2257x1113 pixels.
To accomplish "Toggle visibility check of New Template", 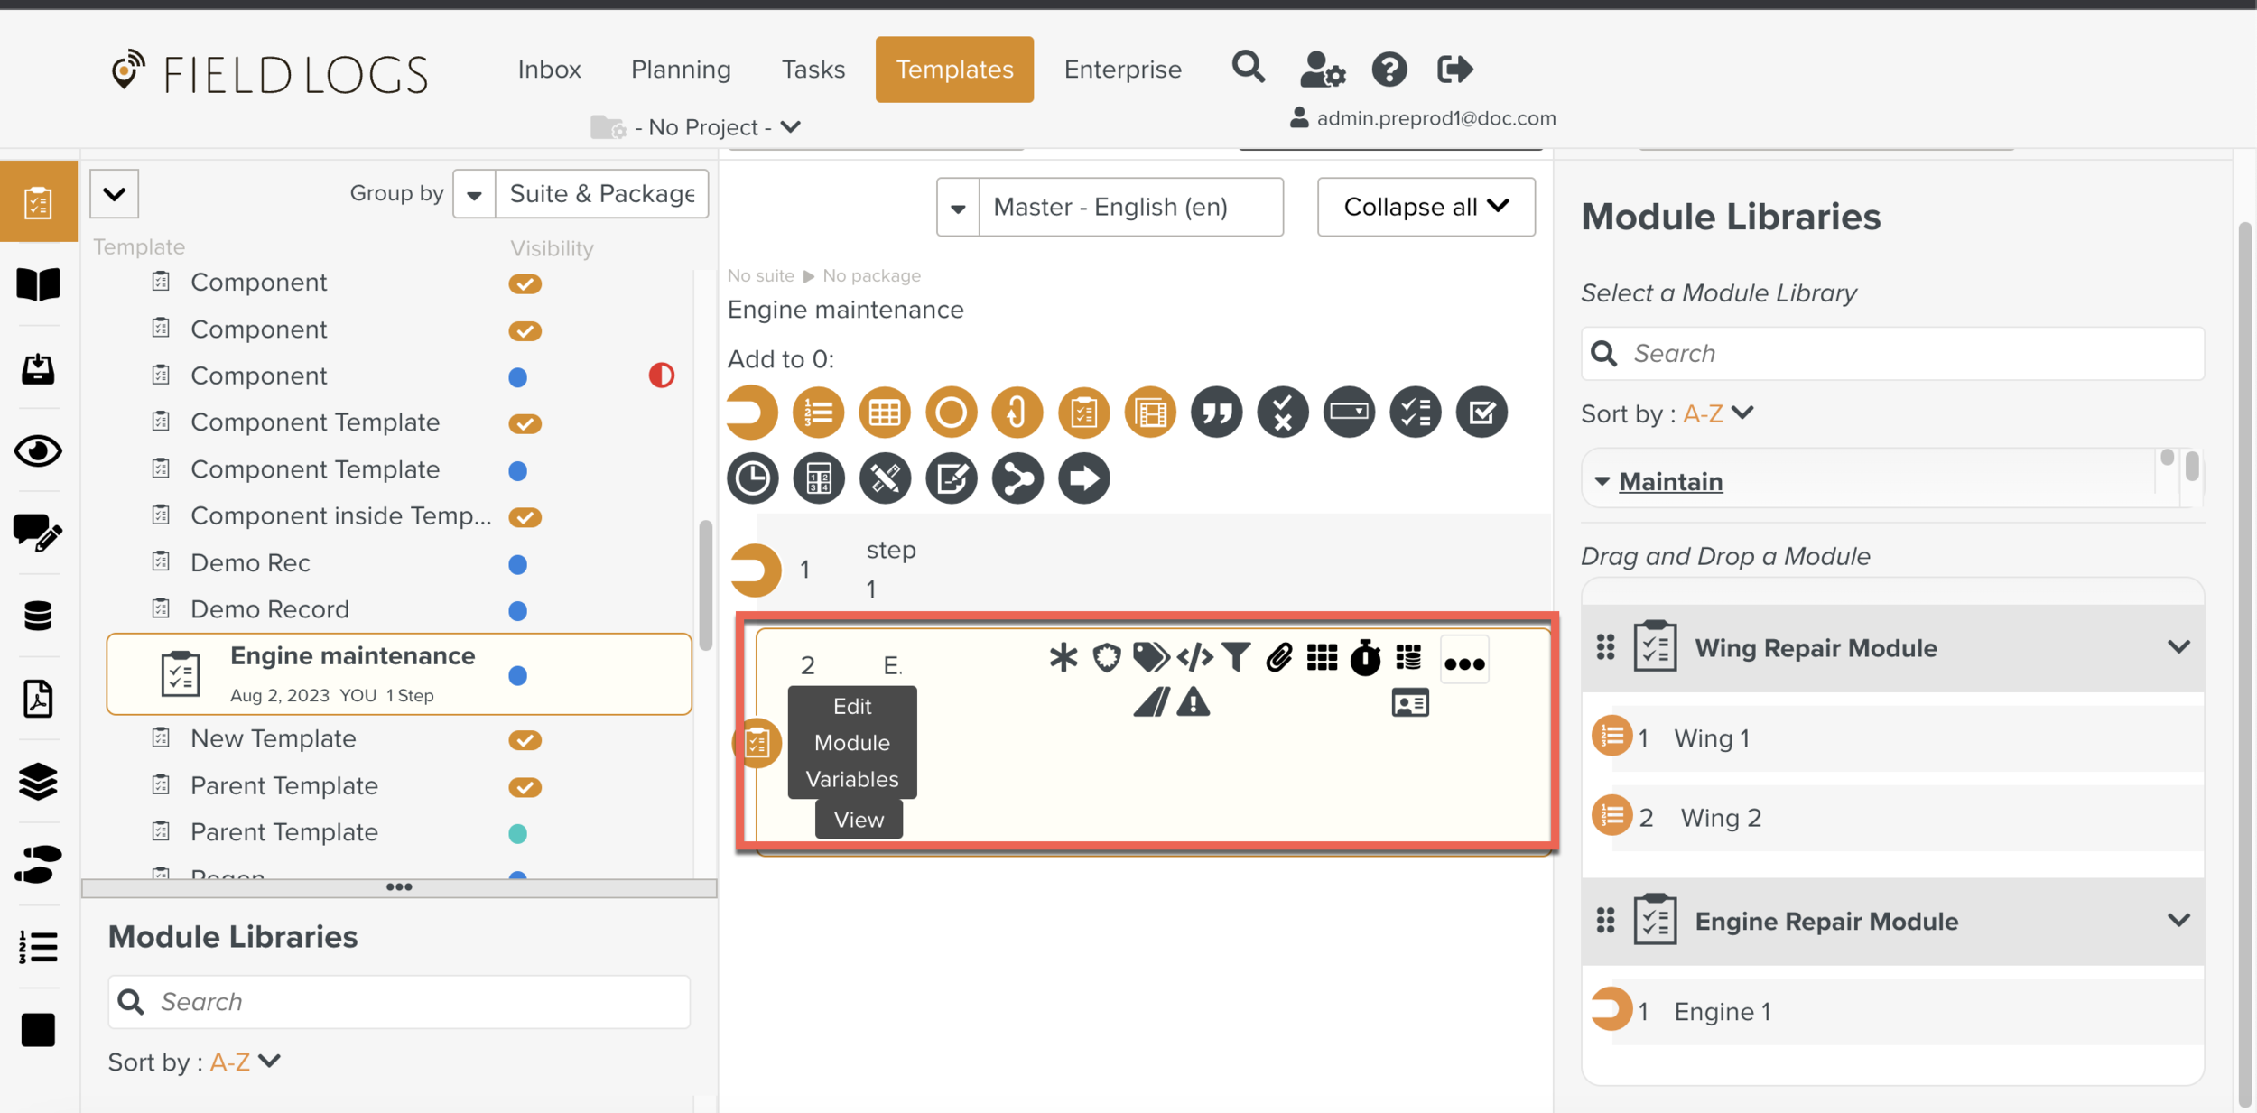I will 525,740.
